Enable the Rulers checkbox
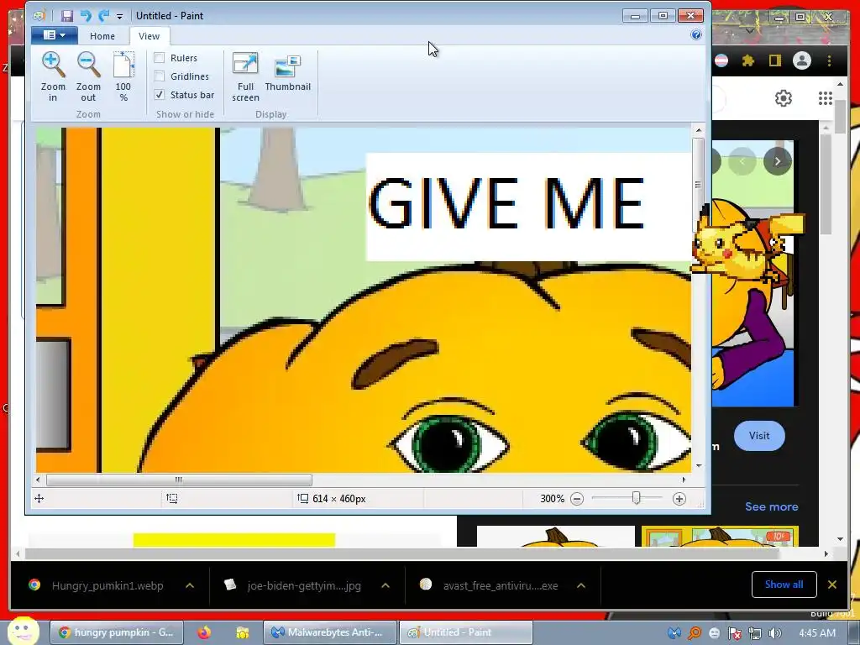Screen dimensions: 860x645 (160, 58)
